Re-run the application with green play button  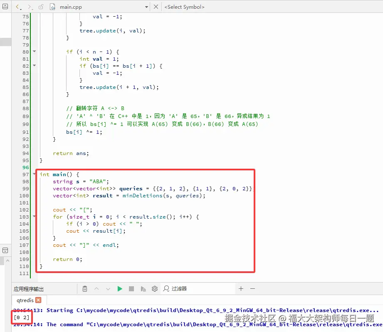click(120, 289)
